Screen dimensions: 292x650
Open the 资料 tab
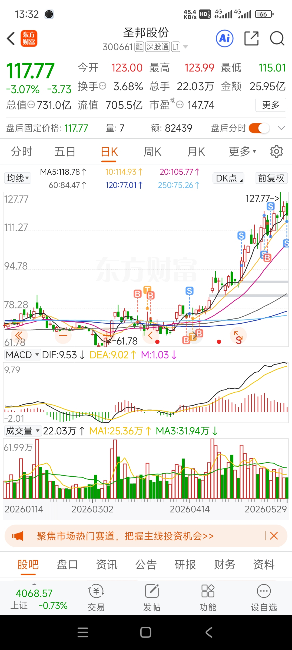[x=264, y=565]
